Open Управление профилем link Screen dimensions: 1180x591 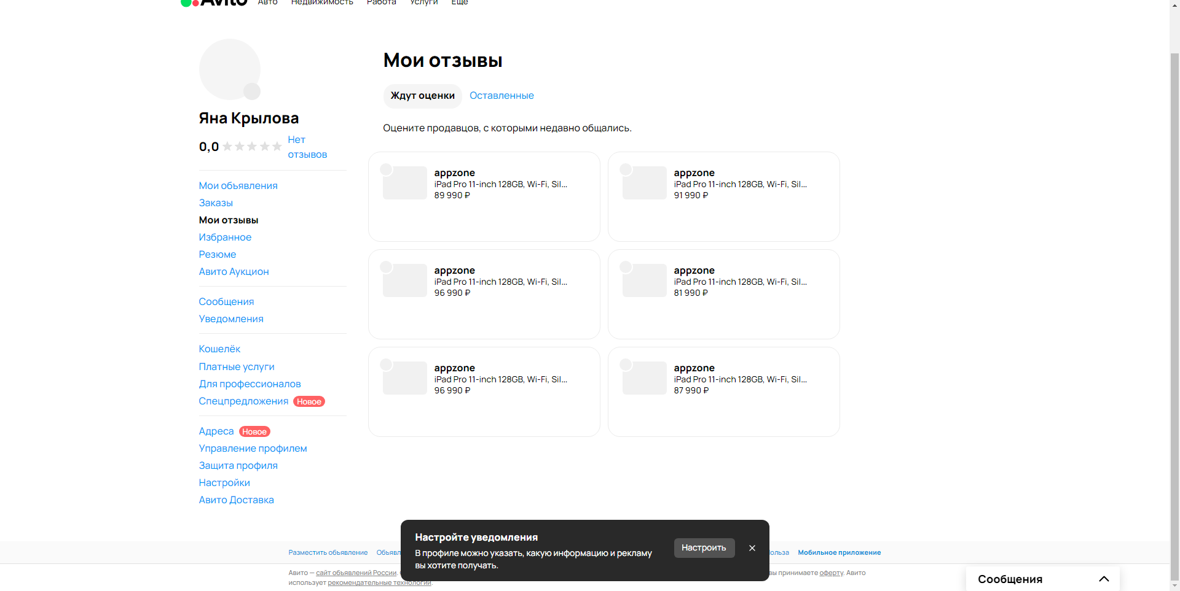[253, 449]
